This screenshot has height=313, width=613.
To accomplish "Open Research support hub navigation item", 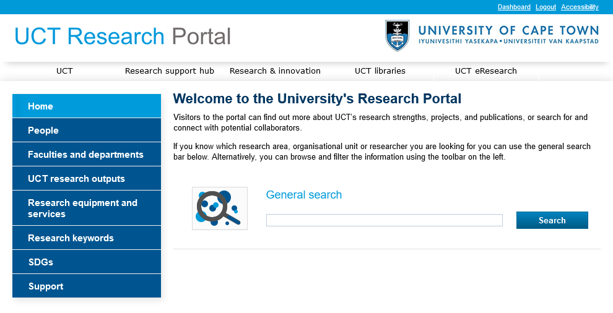I will (x=169, y=71).
